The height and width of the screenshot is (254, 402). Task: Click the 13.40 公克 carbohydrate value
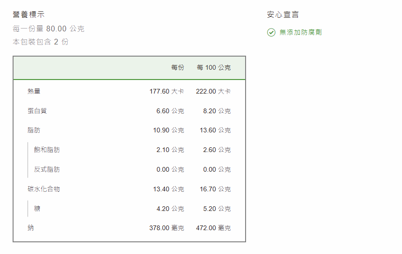(169, 189)
